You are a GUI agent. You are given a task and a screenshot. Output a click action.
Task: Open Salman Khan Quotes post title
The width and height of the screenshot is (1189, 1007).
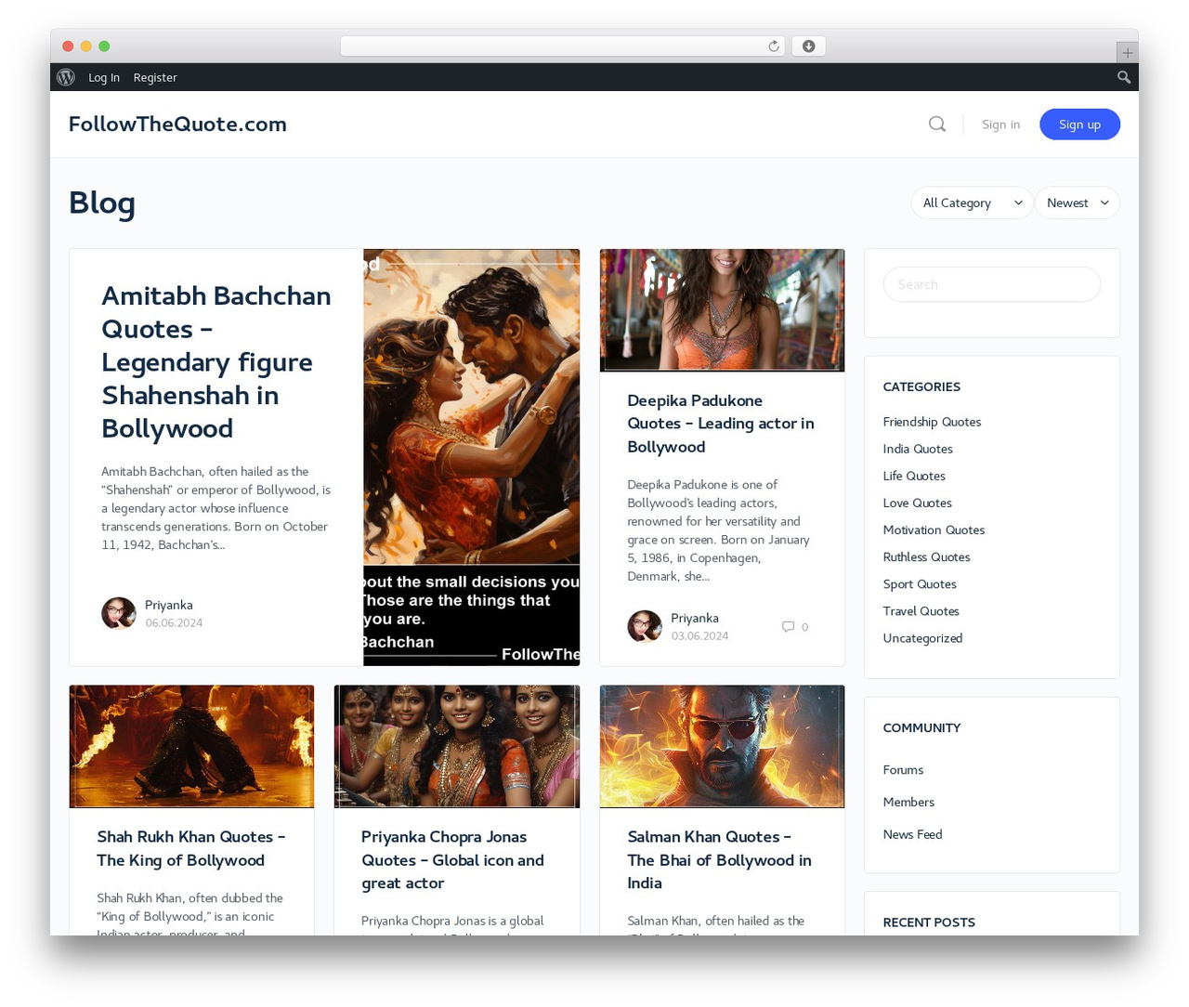(x=719, y=860)
